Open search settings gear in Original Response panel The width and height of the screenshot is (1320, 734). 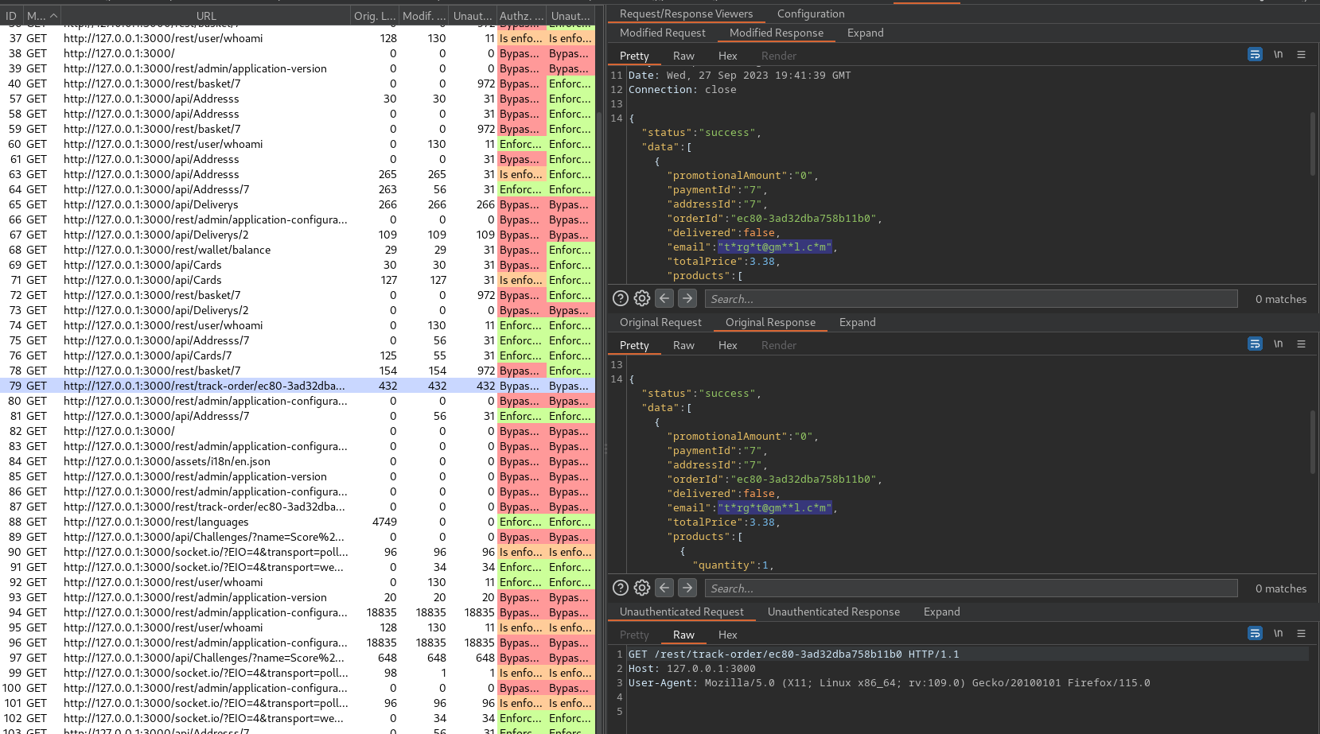tap(642, 588)
